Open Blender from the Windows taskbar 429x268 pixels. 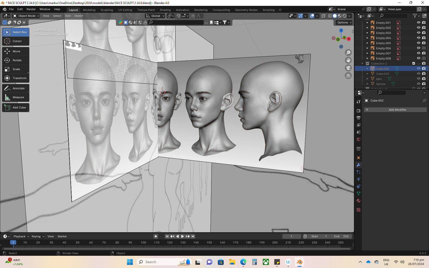(300, 262)
